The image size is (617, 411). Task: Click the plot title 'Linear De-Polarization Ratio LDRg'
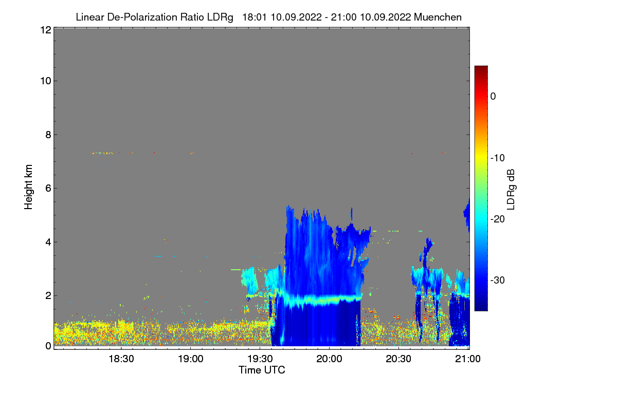[x=154, y=17]
